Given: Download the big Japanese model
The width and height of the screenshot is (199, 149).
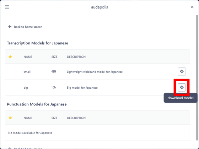Looking at the screenshot, I should pyautogui.click(x=182, y=87).
